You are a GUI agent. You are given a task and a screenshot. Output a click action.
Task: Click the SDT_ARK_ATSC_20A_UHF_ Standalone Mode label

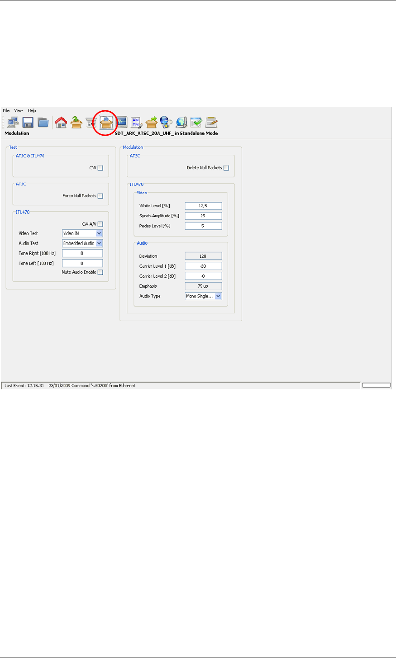coord(167,133)
